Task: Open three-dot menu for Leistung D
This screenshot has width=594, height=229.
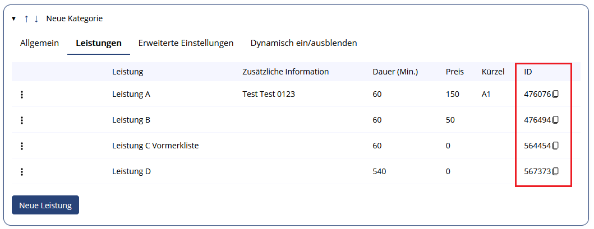Action: [22, 171]
